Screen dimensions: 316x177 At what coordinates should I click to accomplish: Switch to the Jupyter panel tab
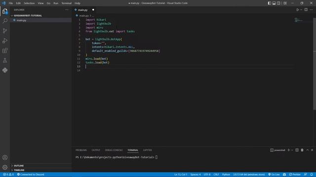(147, 150)
